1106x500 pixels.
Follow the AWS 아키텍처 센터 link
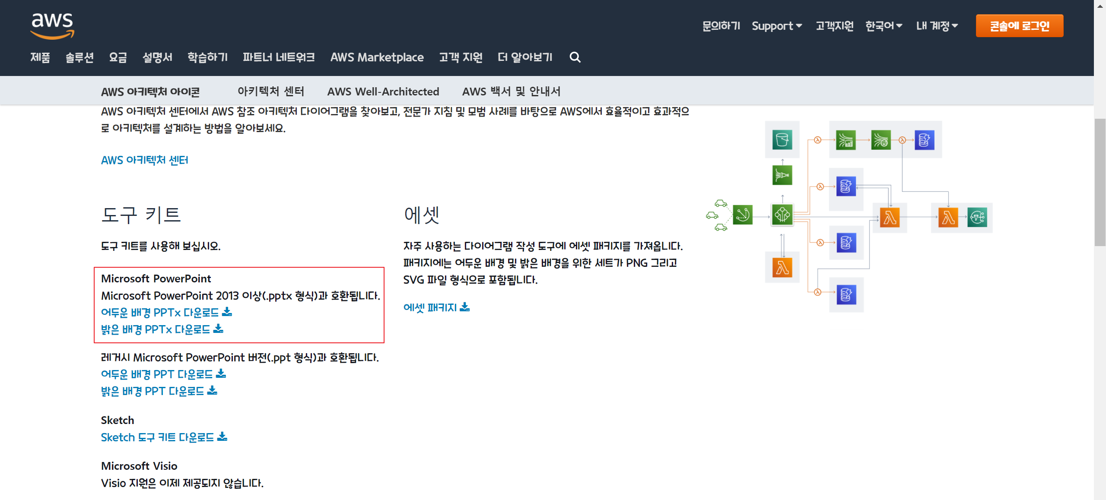point(144,160)
